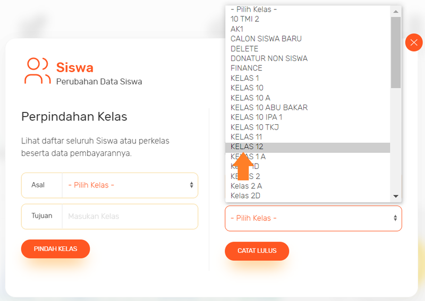Pick the 'KELAS 10 IPA 1' option
The width and height of the screenshot is (425, 301).
coord(308,117)
